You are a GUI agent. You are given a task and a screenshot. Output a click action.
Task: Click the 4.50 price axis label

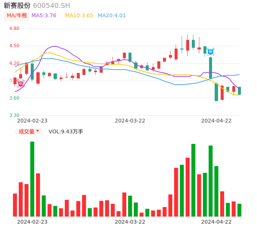coord(14,46)
